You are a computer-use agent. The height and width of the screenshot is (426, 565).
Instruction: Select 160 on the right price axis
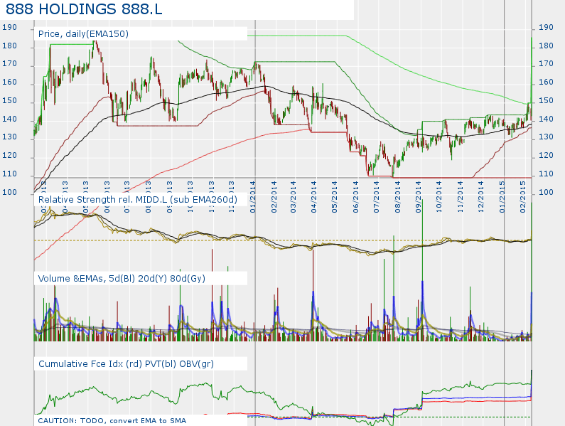pyautogui.click(x=546, y=82)
